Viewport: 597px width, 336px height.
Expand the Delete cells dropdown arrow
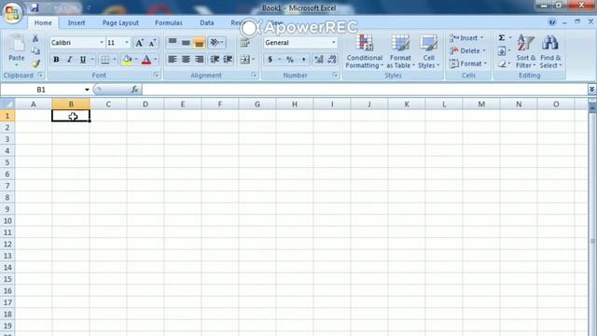(484, 50)
